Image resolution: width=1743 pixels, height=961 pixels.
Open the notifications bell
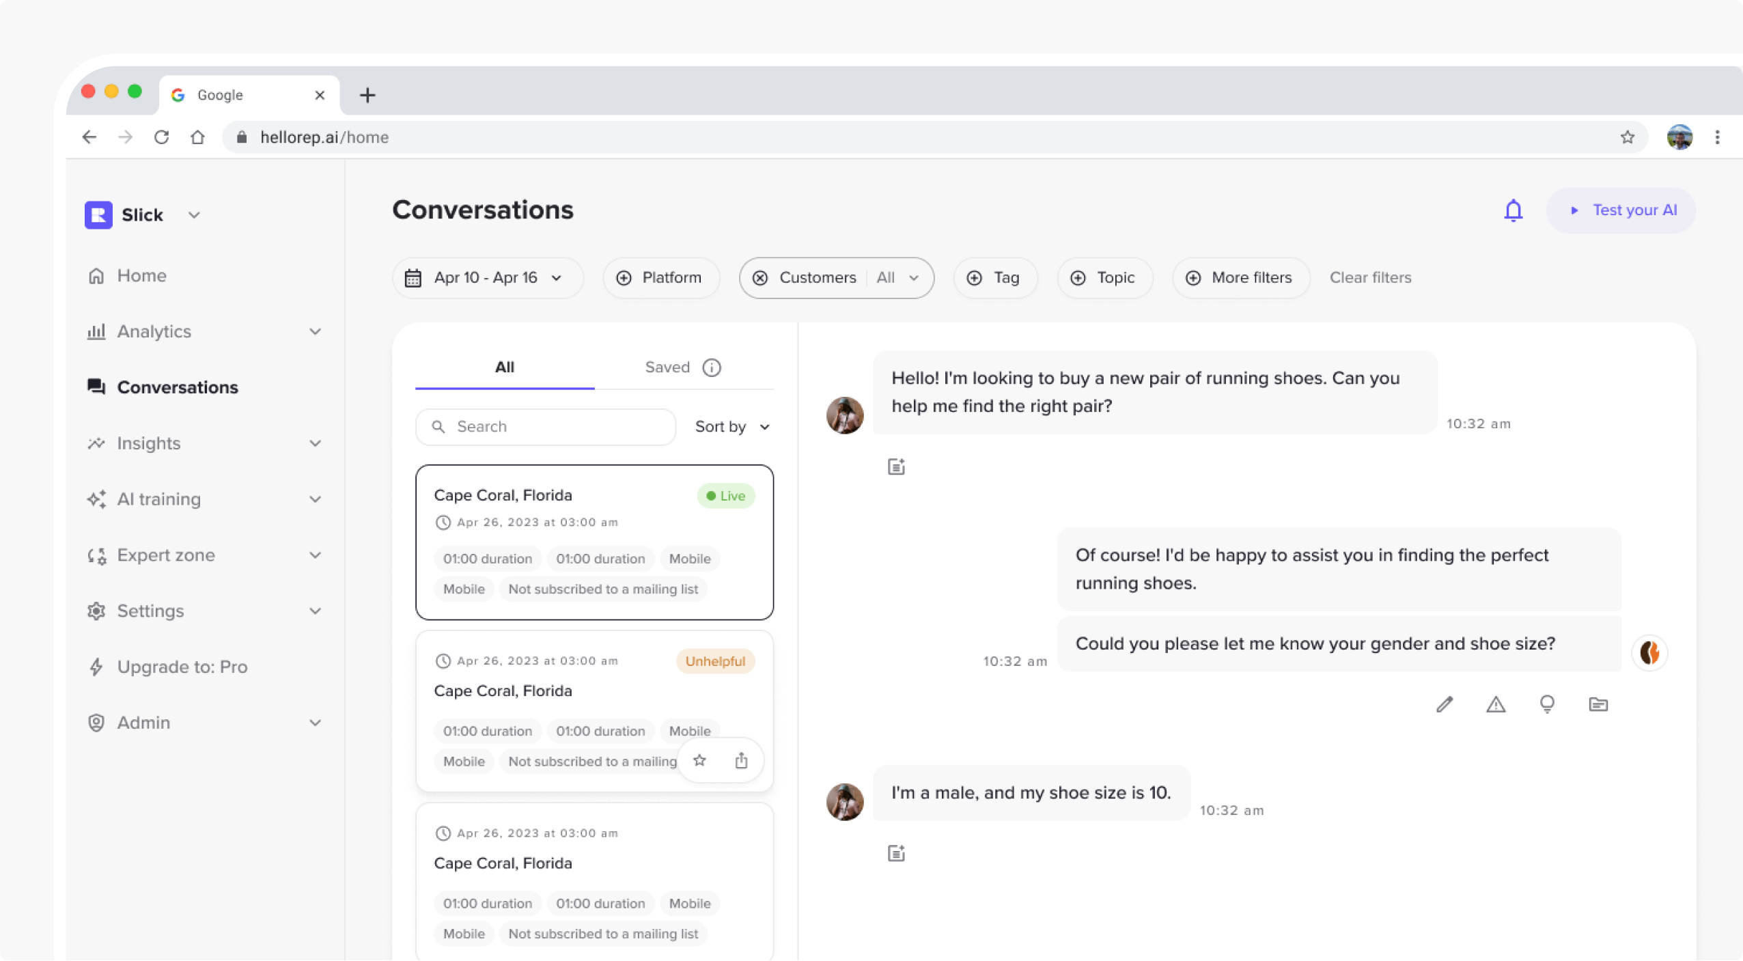coord(1513,210)
